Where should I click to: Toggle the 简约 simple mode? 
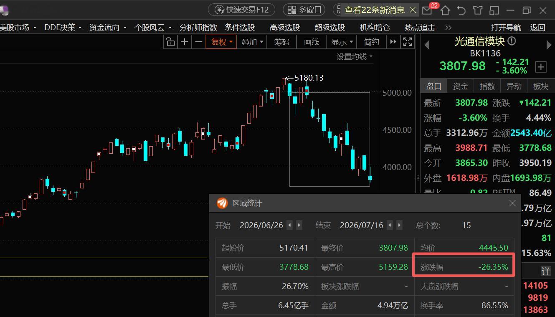(x=372, y=42)
